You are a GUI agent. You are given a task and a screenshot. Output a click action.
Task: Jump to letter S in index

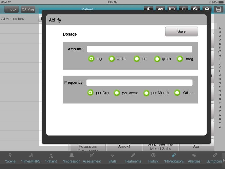pyautogui.click(x=220, y=99)
